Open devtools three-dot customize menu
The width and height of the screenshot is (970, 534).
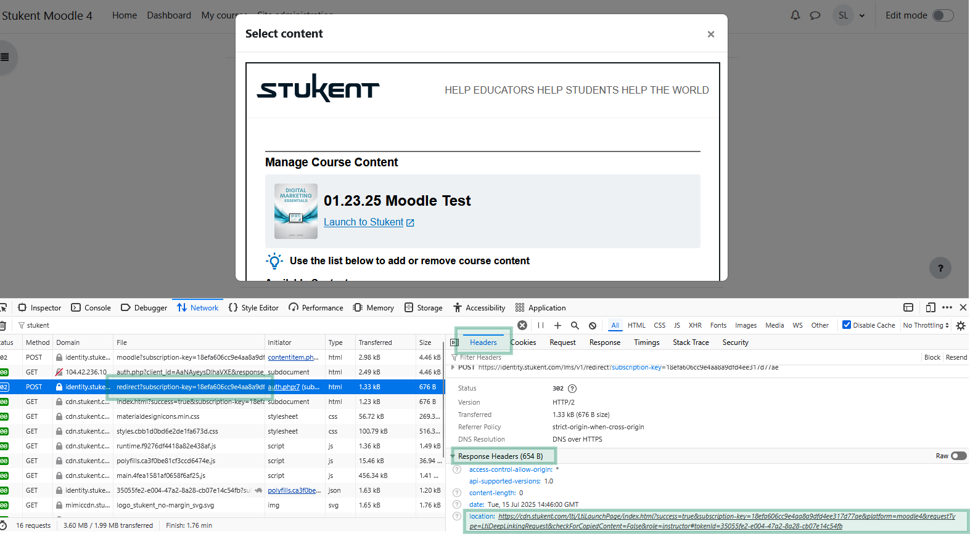(947, 307)
